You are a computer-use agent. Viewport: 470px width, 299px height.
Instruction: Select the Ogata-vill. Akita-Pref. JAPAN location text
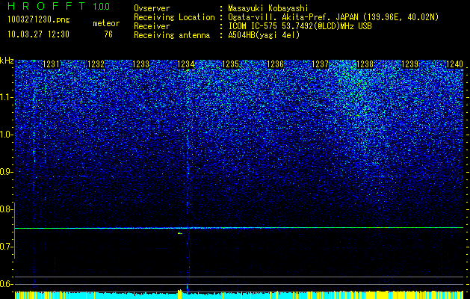pyautogui.click(x=333, y=17)
